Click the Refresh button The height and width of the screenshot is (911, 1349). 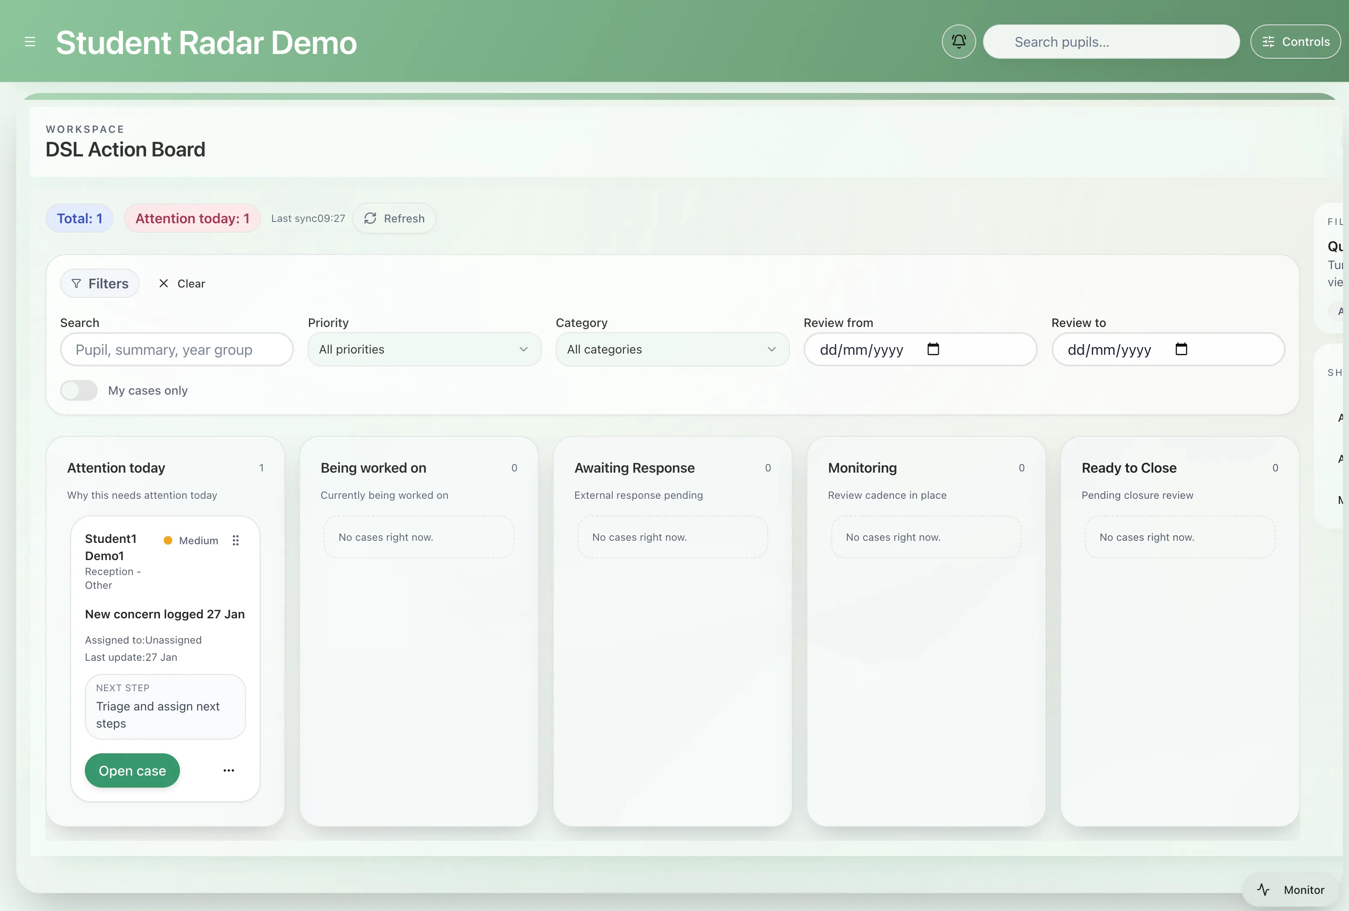(x=394, y=219)
